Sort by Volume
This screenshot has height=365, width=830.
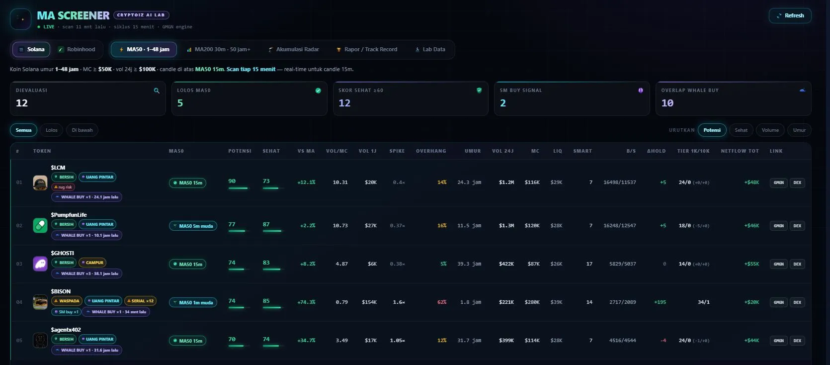click(x=770, y=130)
